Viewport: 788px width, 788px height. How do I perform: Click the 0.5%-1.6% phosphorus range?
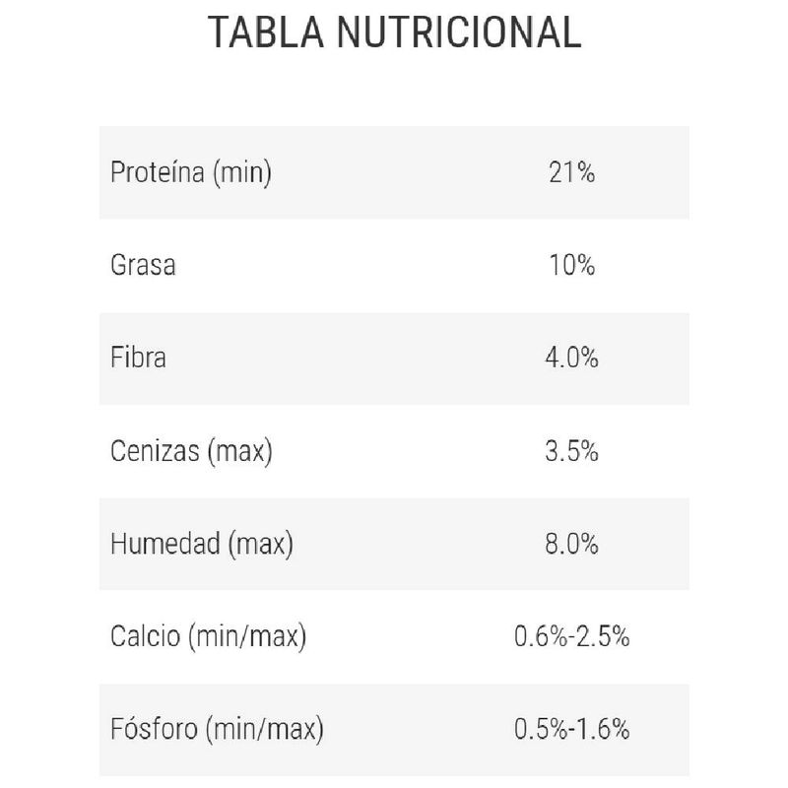point(571,730)
